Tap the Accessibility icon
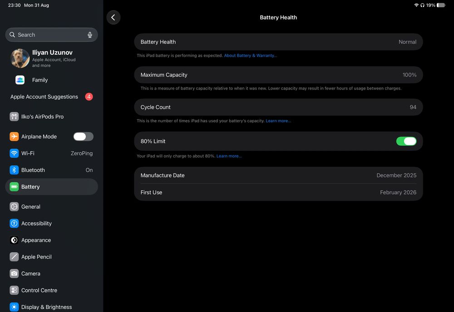This screenshot has height=312, width=454. point(14,223)
